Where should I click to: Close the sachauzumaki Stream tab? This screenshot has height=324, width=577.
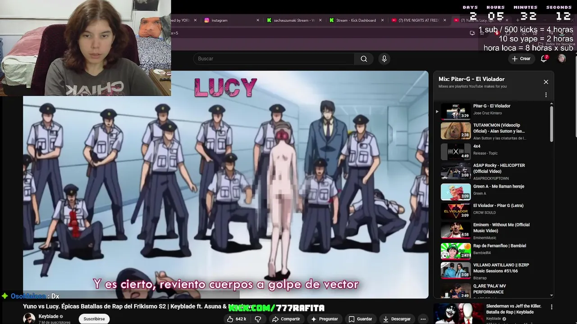(321, 20)
